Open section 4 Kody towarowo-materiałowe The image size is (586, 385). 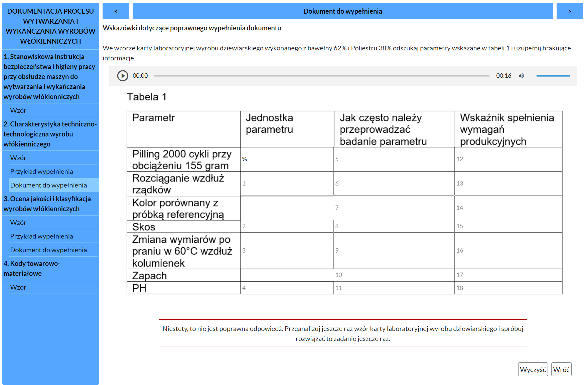click(x=32, y=268)
